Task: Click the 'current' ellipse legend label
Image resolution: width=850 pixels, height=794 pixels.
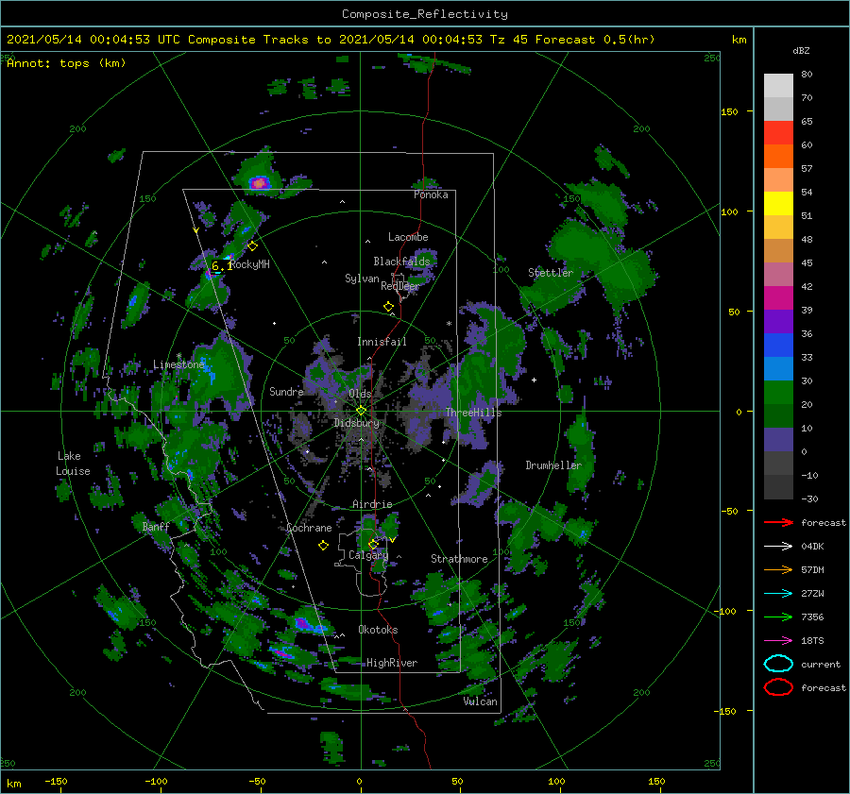Action: (821, 665)
